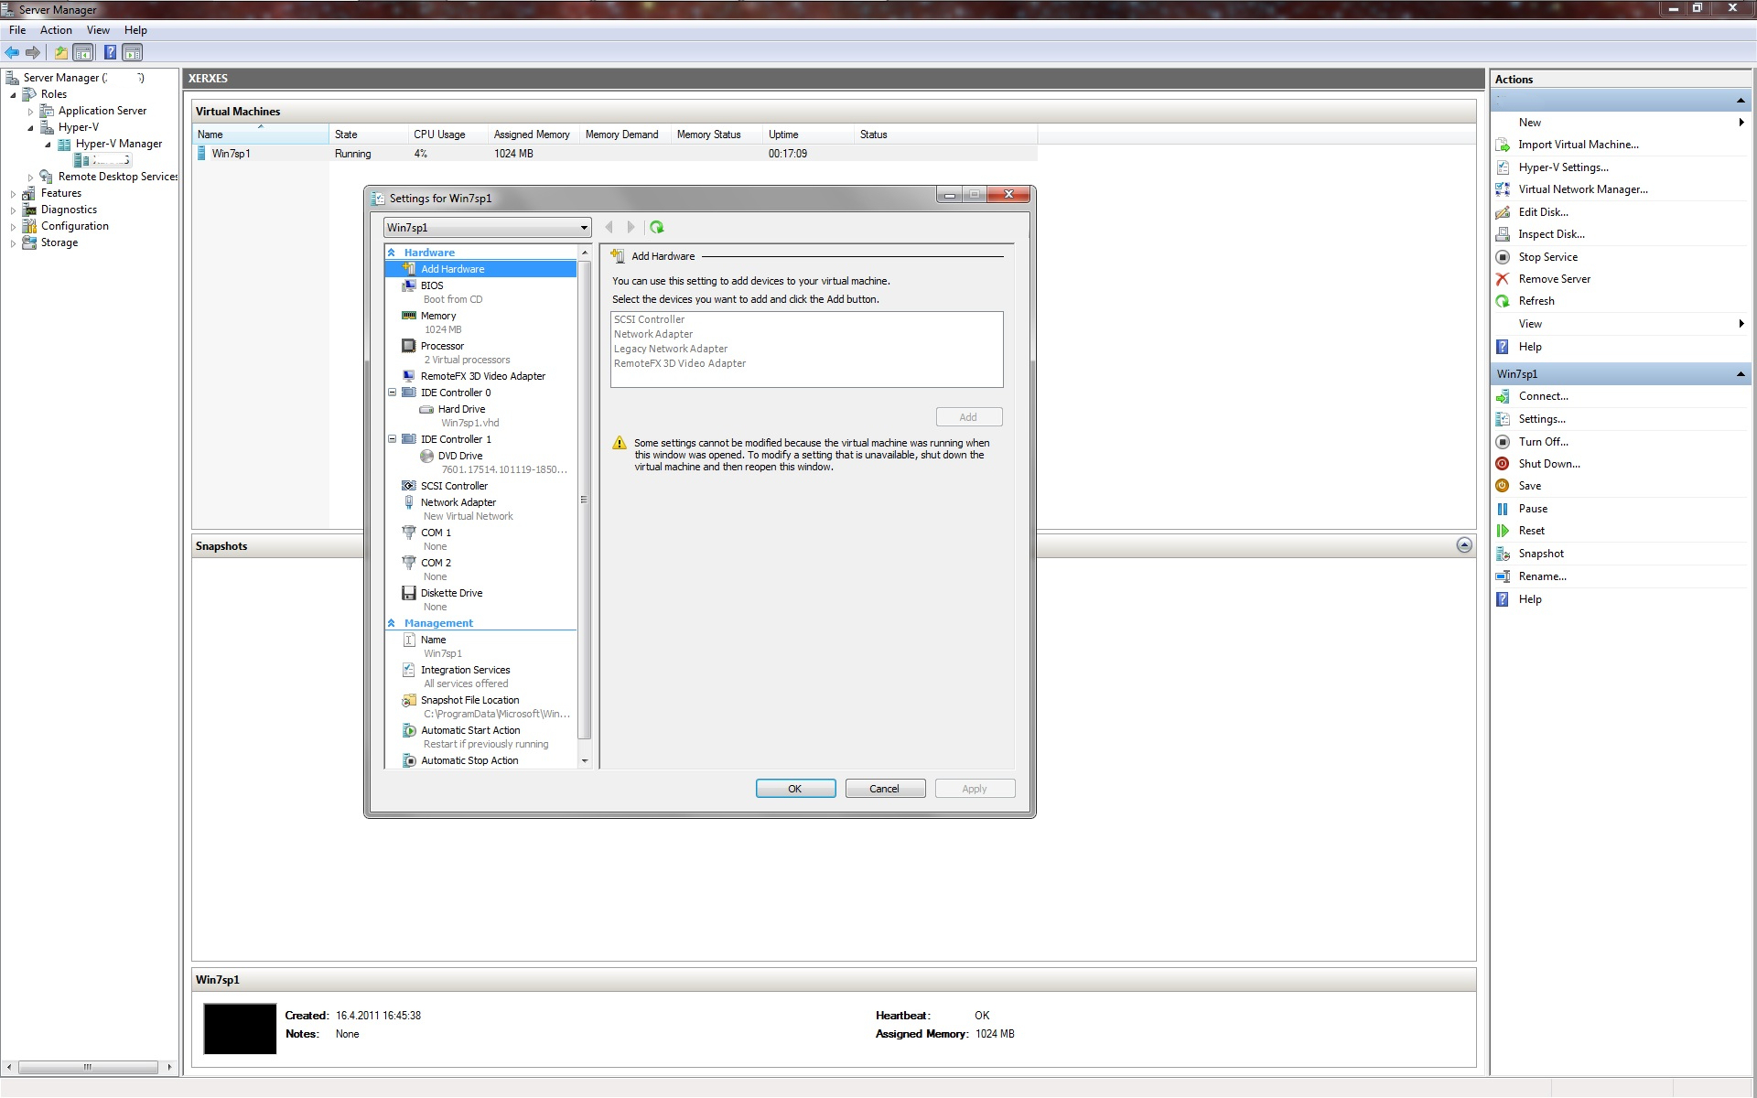
Task: Select the Win7sp1 row in Virtual Machines
Action: tap(614, 154)
